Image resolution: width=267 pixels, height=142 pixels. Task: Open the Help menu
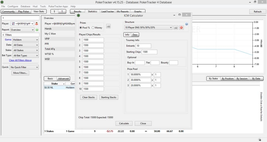73,6
